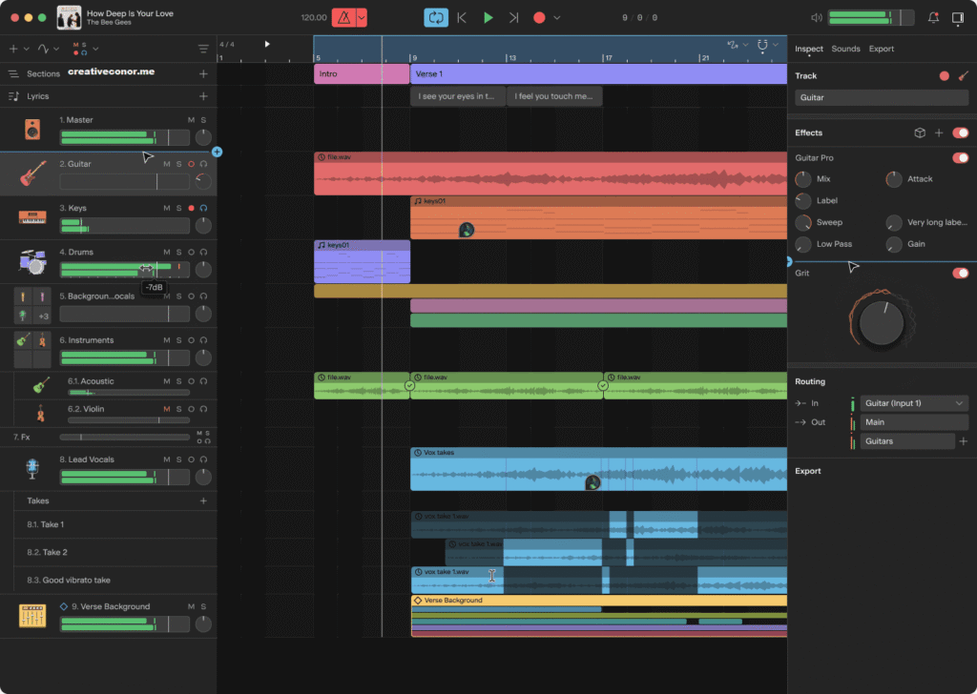
Task: Select the Guitar track instrument icon
Action: [32, 173]
